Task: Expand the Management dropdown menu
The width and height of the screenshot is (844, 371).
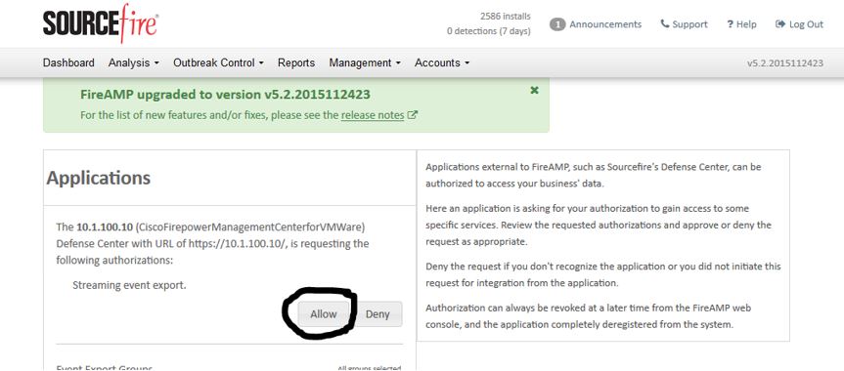Action: 365,62
